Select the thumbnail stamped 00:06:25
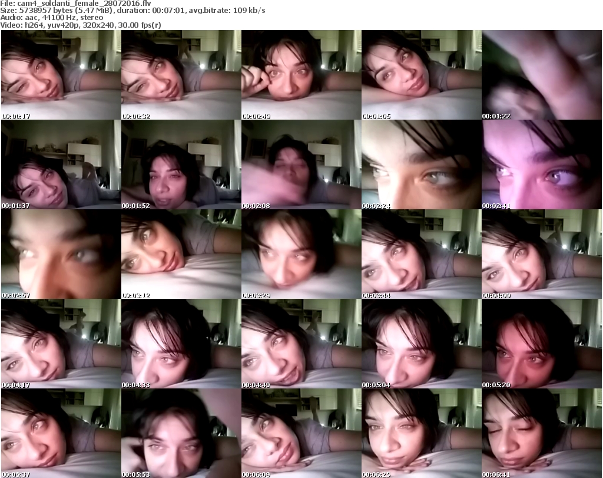Screen dimensions: 603x478 [421, 433]
